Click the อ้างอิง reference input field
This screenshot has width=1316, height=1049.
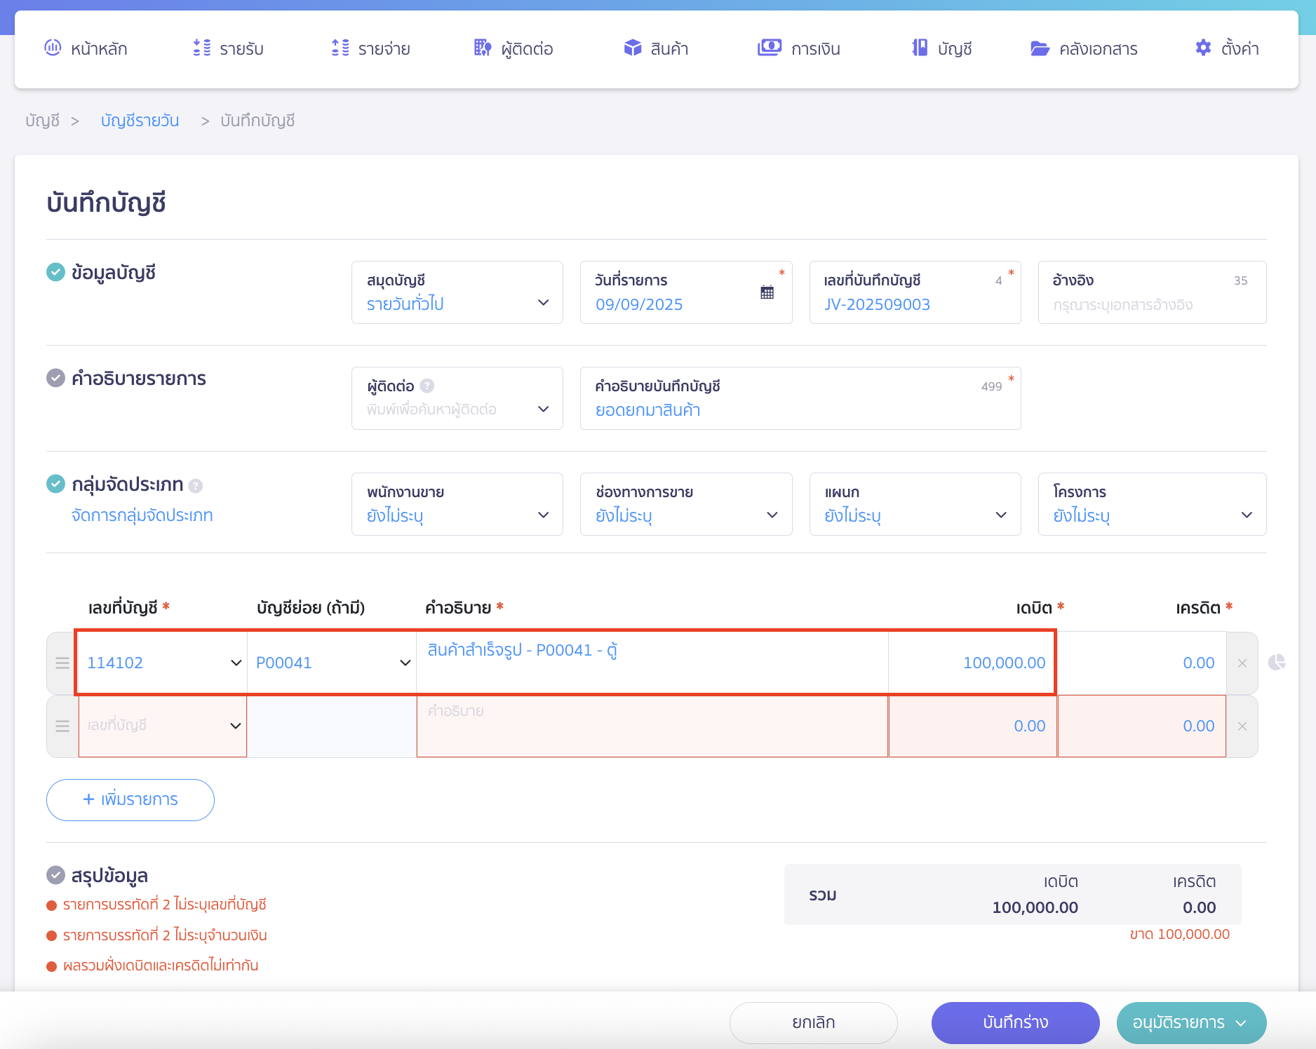[x=1151, y=304]
